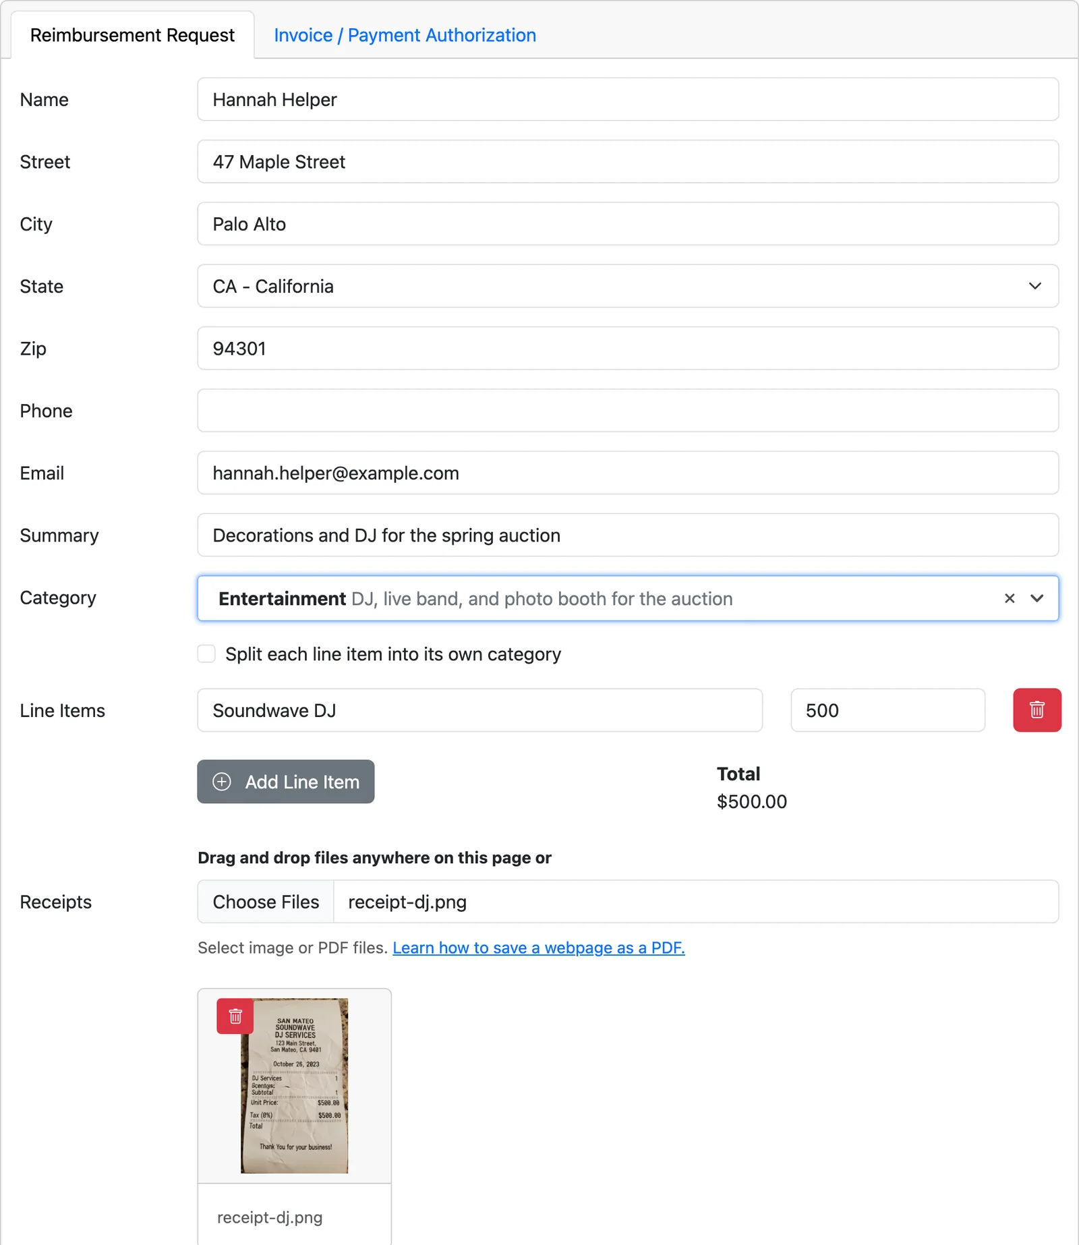Click the Summary text field
Viewport: 1079px width, 1245px height.
[x=628, y=535]
